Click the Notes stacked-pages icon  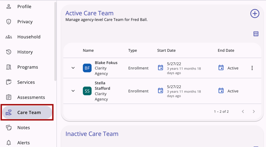click(9, 128)
